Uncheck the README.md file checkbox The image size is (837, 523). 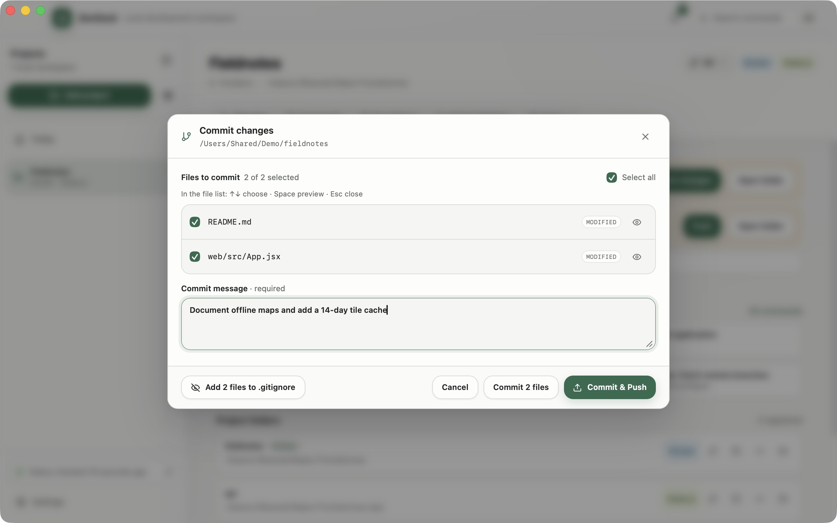point(195,222)
